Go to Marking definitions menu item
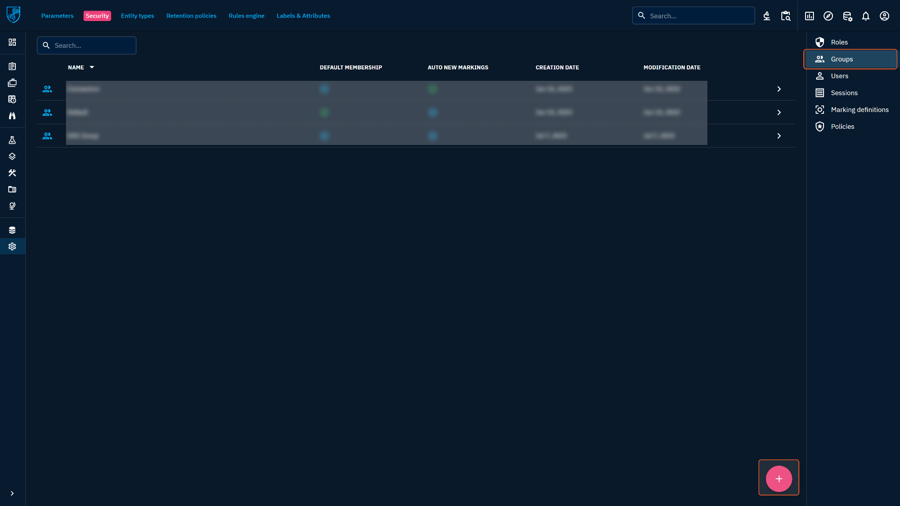This screenshot has width=900, height=506. click(859, 110)
